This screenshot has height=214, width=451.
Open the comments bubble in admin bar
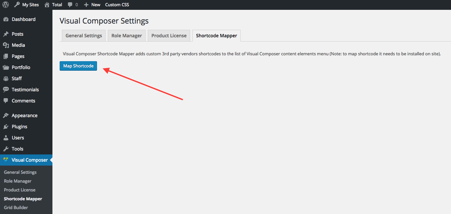[70, 5]
